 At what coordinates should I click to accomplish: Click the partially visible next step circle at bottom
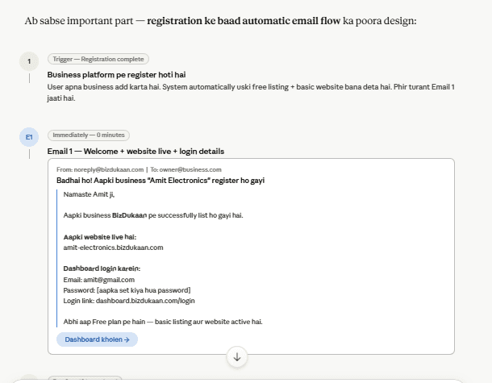(x=29, y=377)
